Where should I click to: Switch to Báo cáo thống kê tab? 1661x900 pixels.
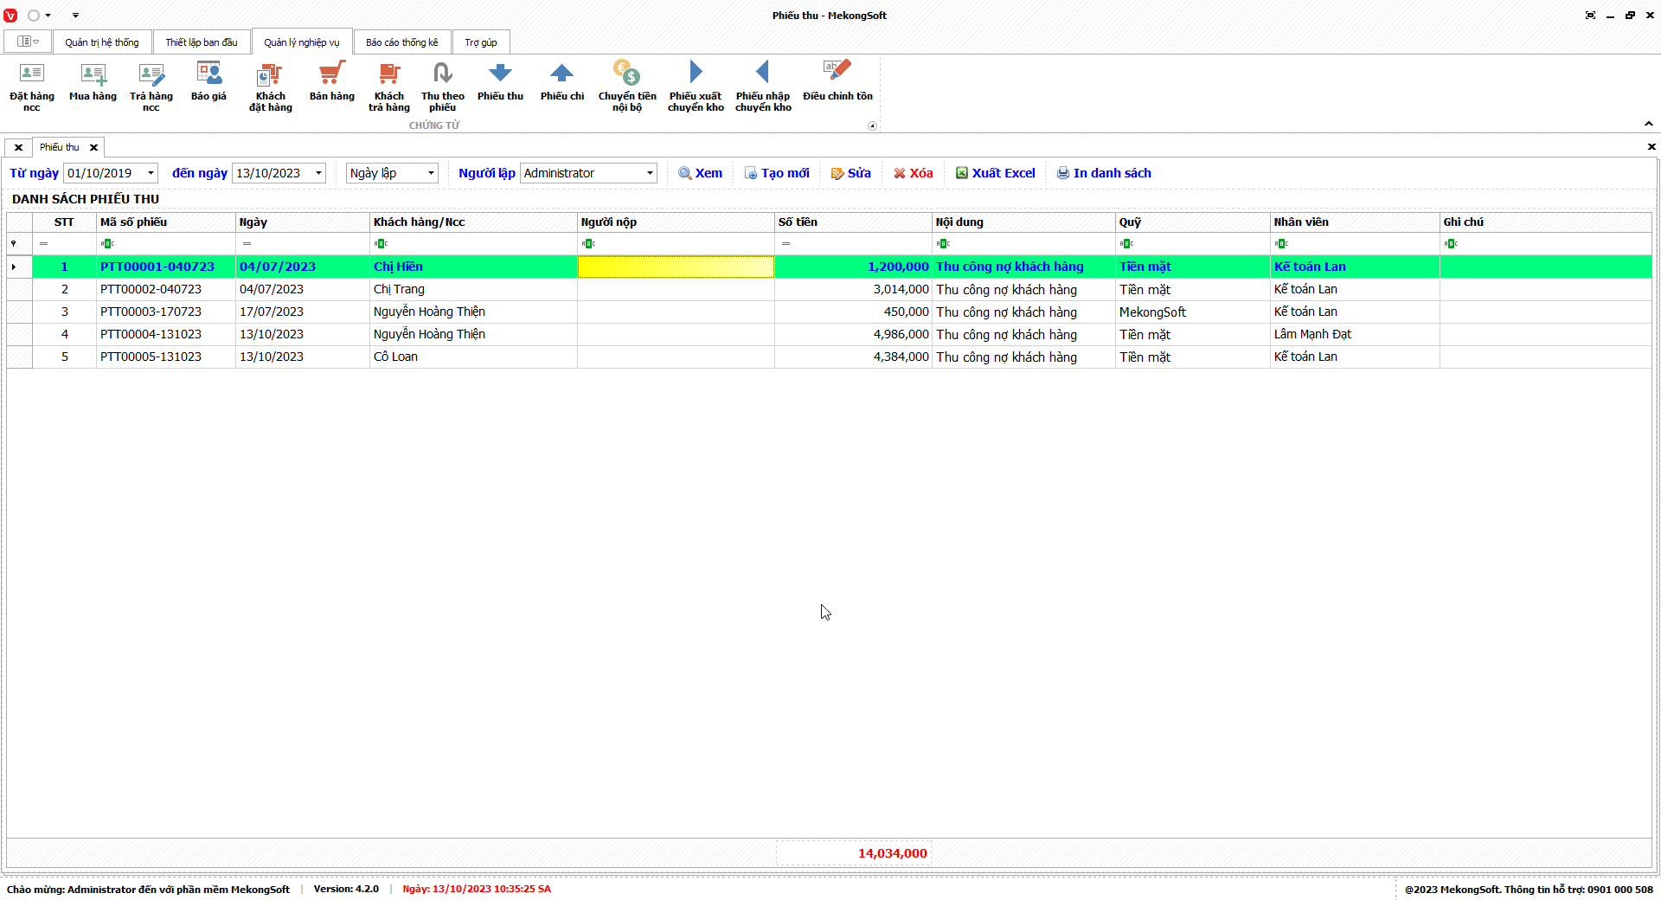pyautogui.click(x=401, y=42)
